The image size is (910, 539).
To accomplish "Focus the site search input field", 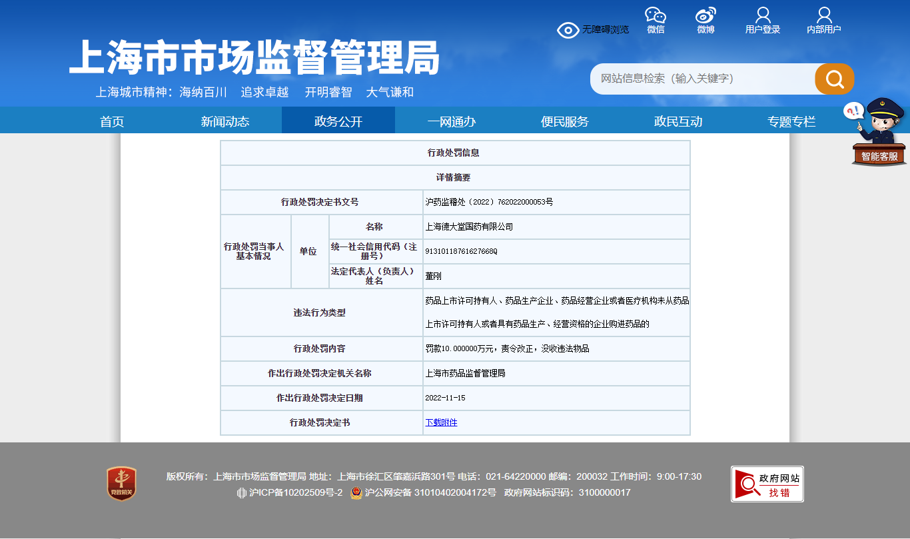I will coord(702,79).
